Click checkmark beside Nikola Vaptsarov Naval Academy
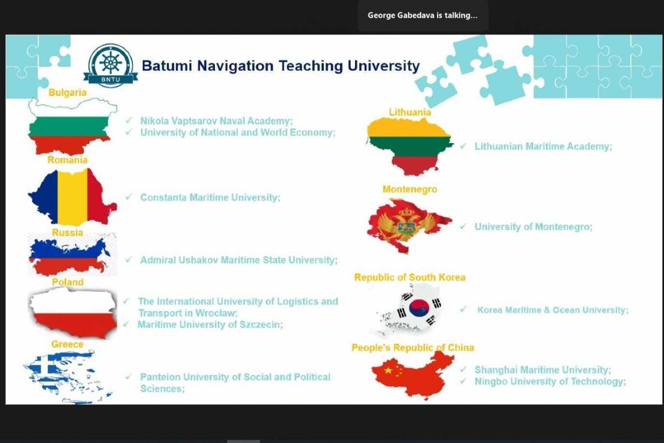The width and height of the screenshot is (664, 443). (x=129, y=120)
